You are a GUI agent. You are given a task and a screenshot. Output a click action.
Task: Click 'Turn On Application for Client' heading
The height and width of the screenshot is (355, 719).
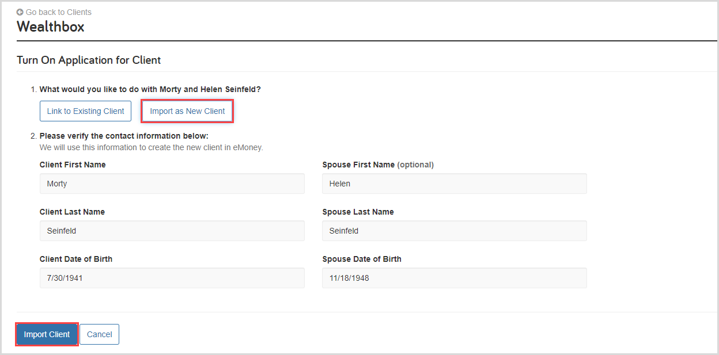point(89,60)
